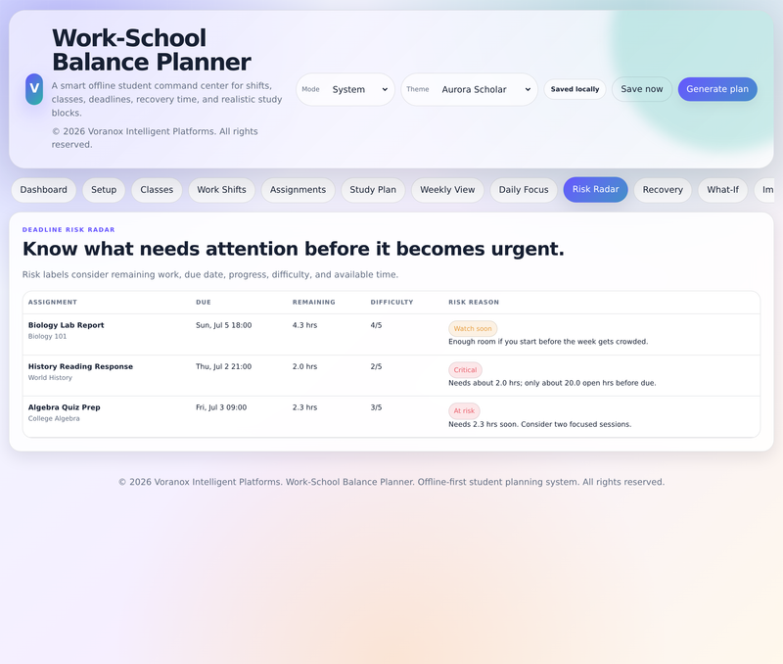Open the Work Shifts tab
The height and width of the screenshot is (664, 783).
pyautogui.click(x=221, y=190)
